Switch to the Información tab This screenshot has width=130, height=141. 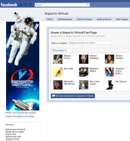(x=65, y=19)
